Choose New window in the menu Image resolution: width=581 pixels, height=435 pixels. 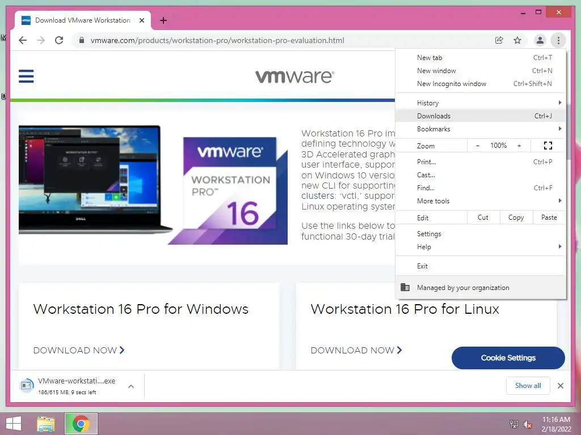(x=481, y=71)
